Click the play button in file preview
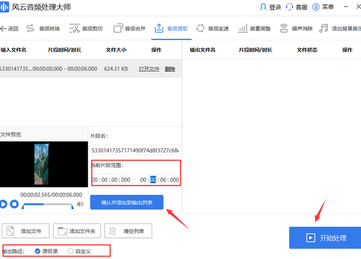Image resolution: width=361 pixels, height=259 pixels. (x=4, y=204)
